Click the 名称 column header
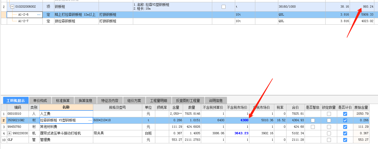The image size is (378, 149). click(66, 107)
